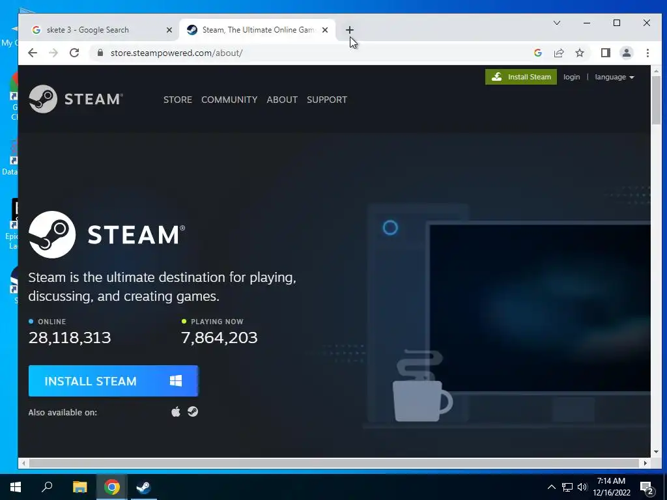Image resolution: width=667 pixels, height=500 pixels.
Task: Open the SUPPORT page
Action: 327,100
